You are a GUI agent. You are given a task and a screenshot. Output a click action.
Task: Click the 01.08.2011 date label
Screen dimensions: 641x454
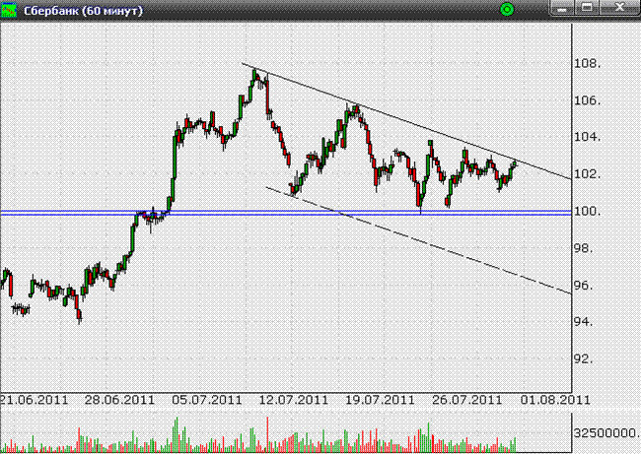tap(555, 399)
